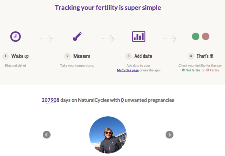Click the bar chart Add data icon
This screenshot has height=156, width=225.
139,36
